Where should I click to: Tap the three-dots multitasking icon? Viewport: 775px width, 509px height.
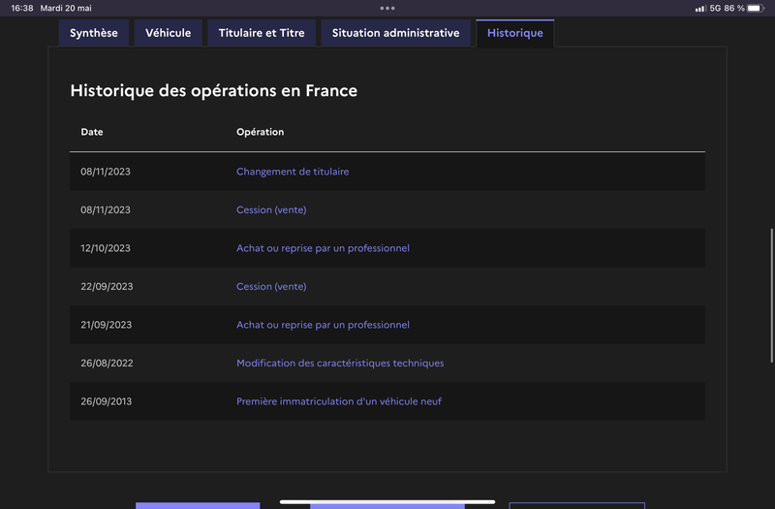(x=387, y=8)
